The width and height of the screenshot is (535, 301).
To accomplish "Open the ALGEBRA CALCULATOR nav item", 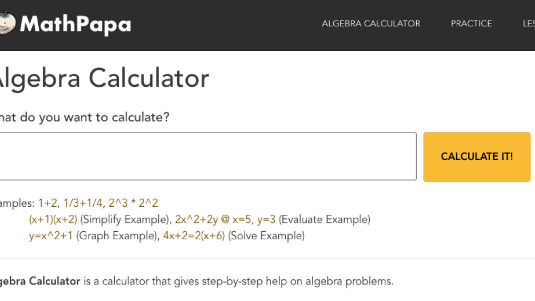I will [x=371, y=23].
